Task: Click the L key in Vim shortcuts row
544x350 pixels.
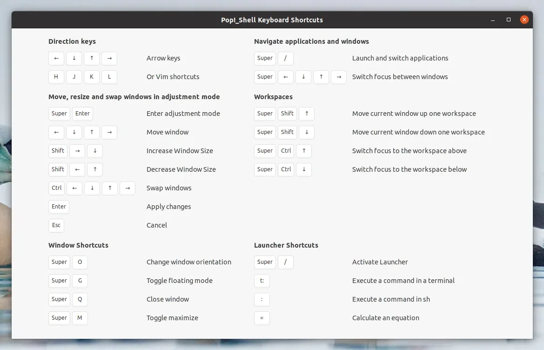Action: click(x=109, y=77)
